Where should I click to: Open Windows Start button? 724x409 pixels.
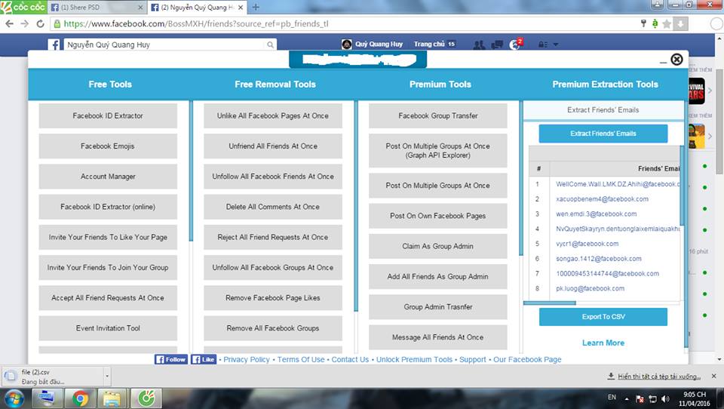[x=13, y=398]
